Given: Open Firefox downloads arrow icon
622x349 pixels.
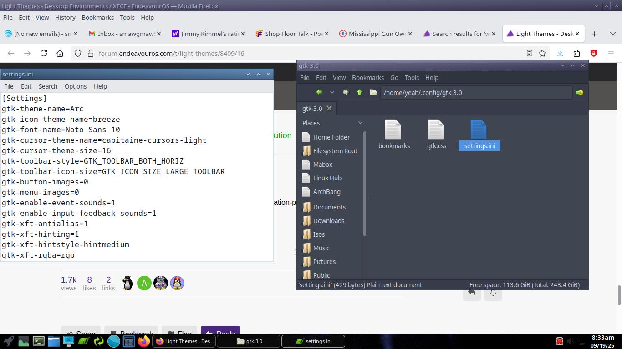Looking at the screenshot, I should click(x=560, y=53).
